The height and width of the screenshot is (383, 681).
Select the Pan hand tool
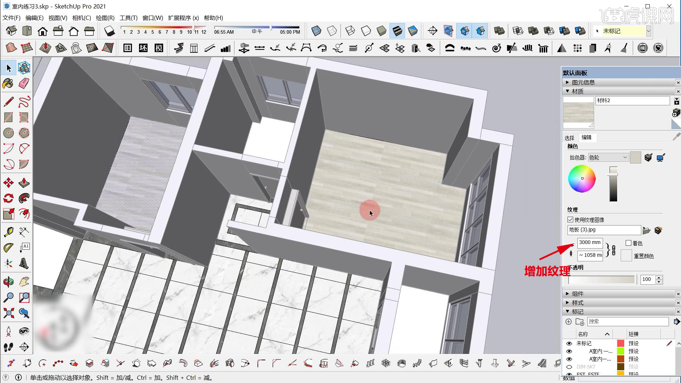(24, 282)
